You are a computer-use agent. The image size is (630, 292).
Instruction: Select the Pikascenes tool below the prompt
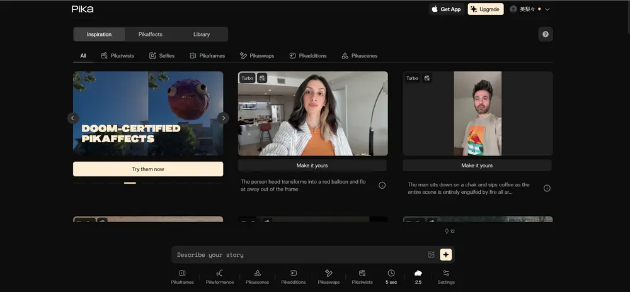pos(258,277)
